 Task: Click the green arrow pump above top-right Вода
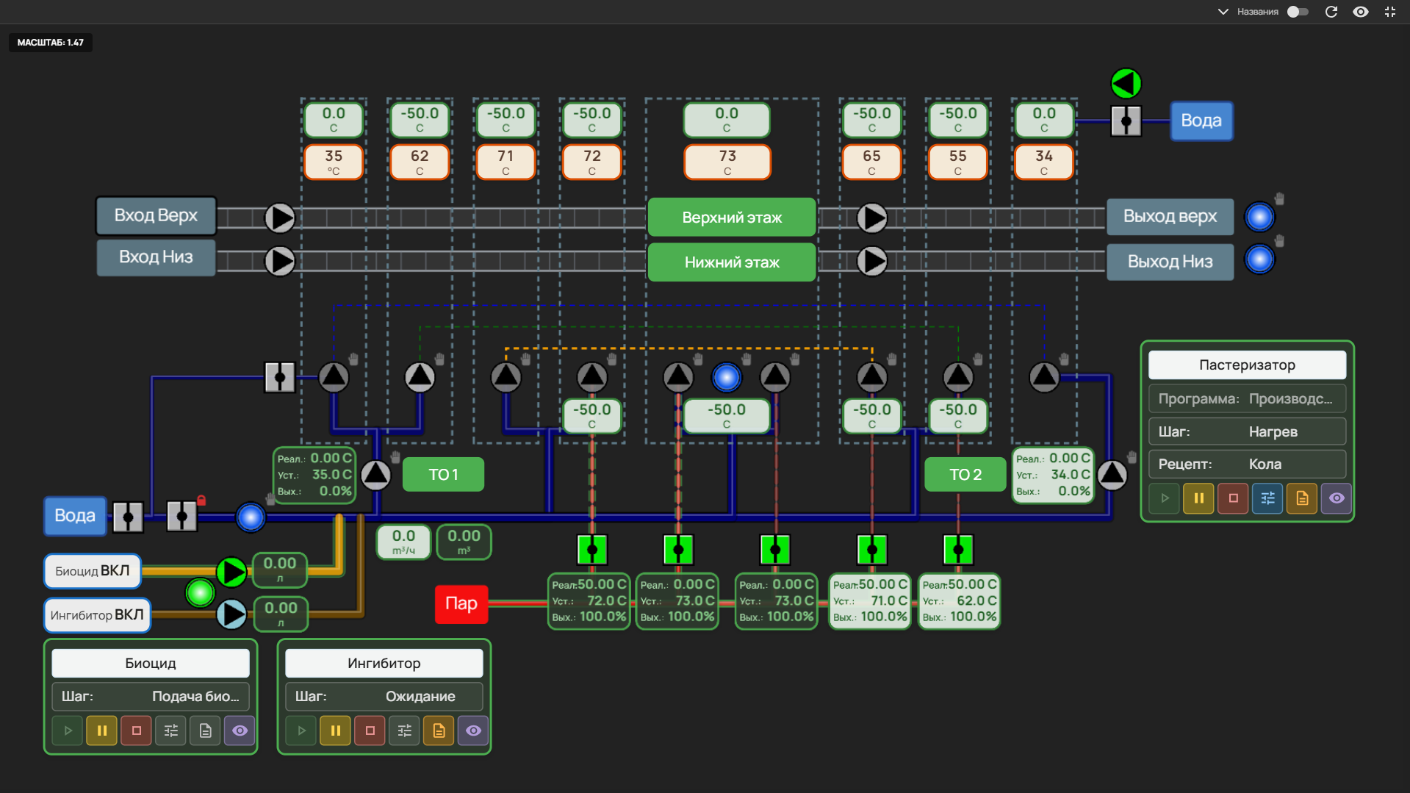point(1126,83)
